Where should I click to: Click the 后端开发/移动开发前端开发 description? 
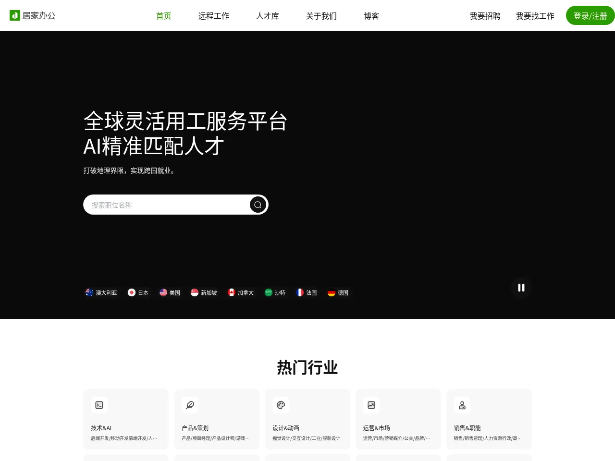[x=124, y=438]
